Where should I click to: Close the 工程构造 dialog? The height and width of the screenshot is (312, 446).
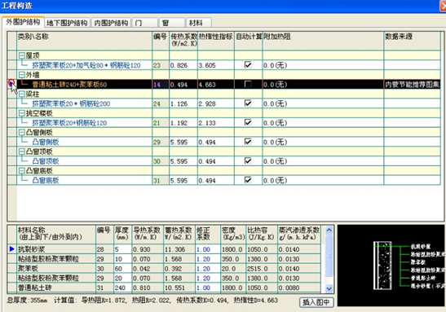[444, 6]
